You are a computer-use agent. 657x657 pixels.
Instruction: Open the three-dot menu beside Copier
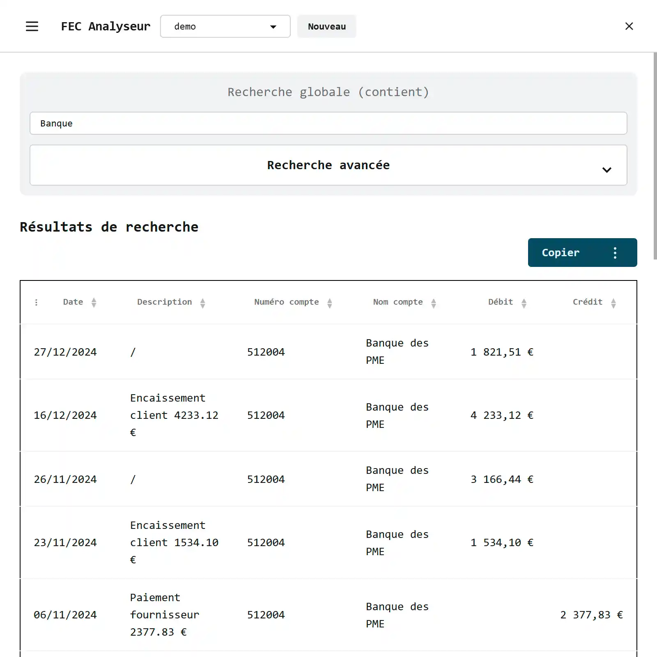[615, 253]
